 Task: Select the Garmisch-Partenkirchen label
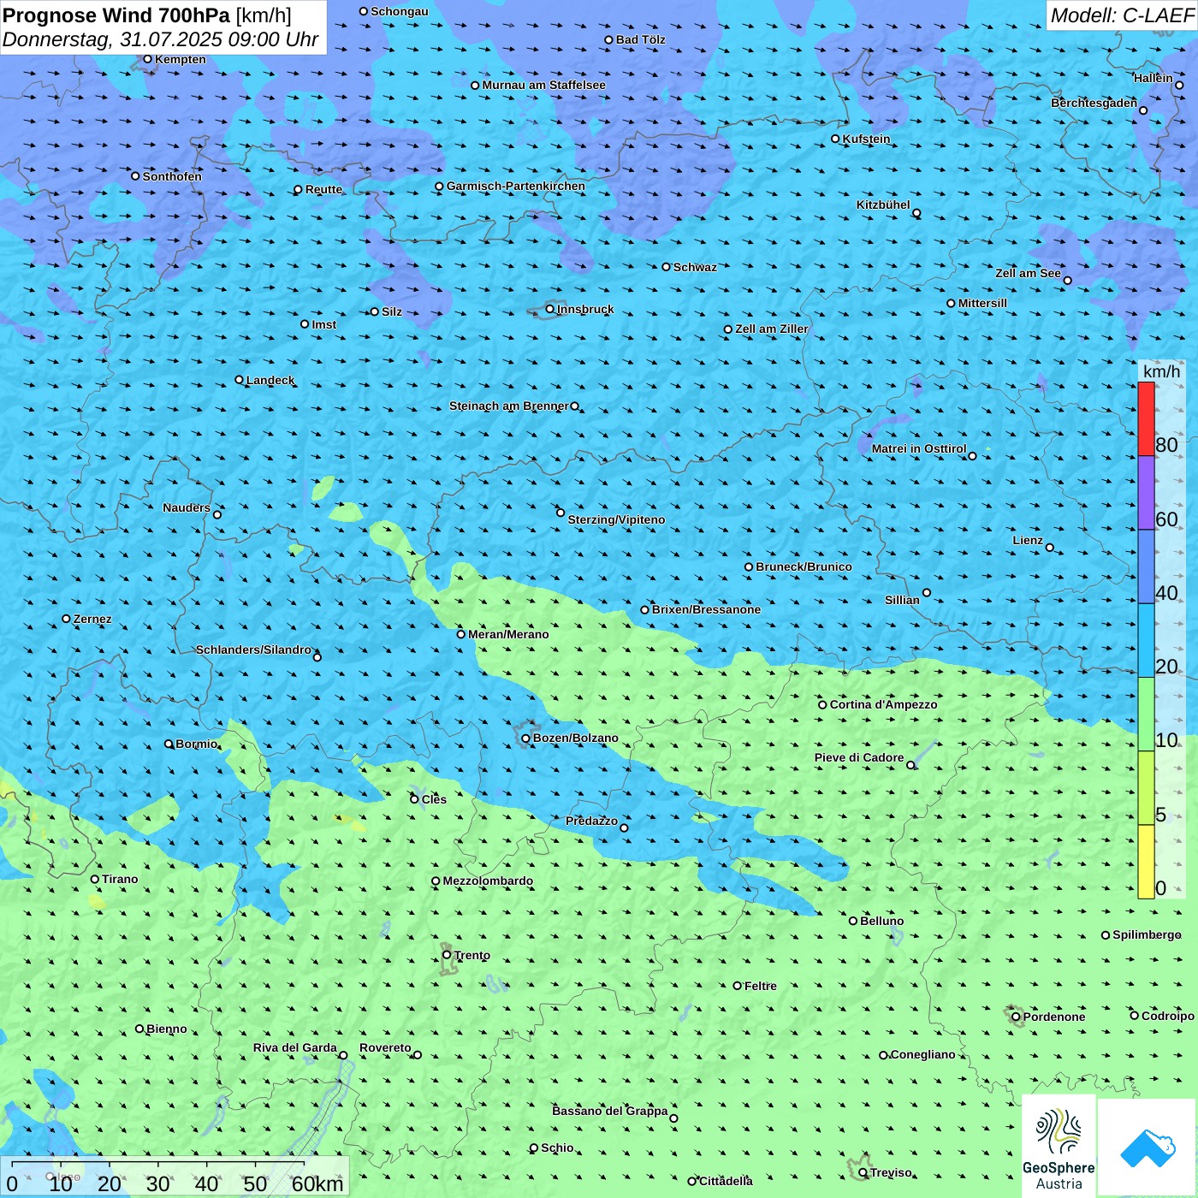tap(516, 186)
